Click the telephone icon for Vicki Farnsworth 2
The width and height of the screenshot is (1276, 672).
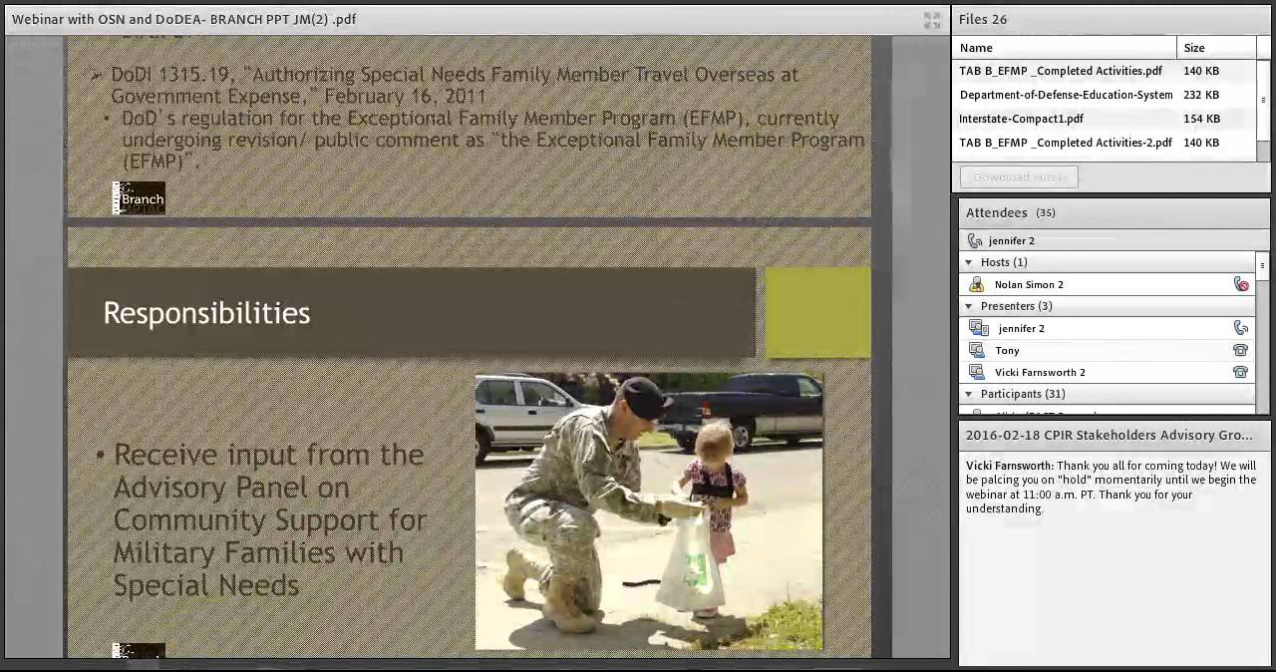[1241, 372]
